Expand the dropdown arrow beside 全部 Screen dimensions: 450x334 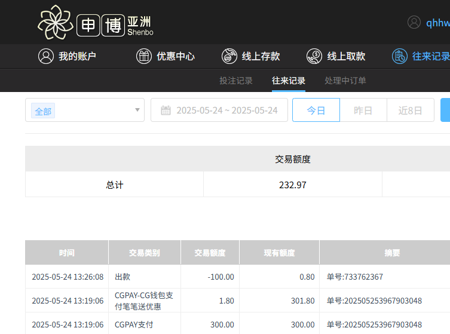(x=137, y=110)
